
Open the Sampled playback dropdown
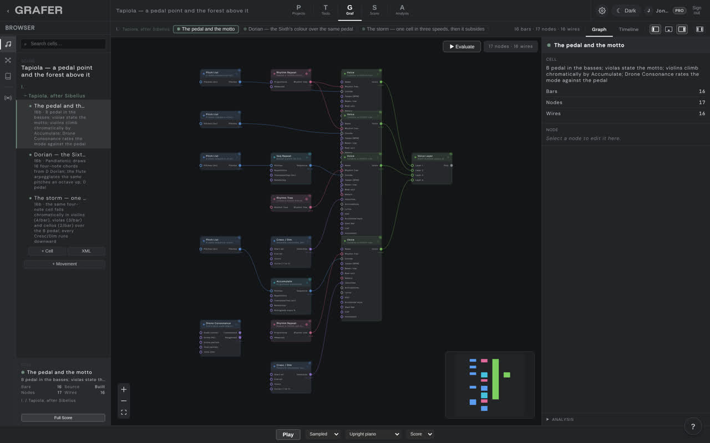pos(322,434)
